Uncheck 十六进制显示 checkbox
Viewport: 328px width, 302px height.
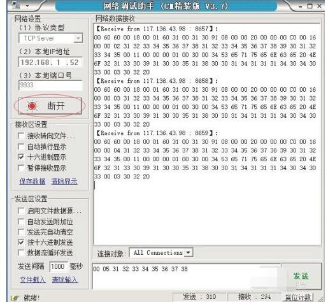21,157
